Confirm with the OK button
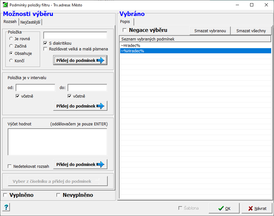274x216 pixels. [224, 208]
